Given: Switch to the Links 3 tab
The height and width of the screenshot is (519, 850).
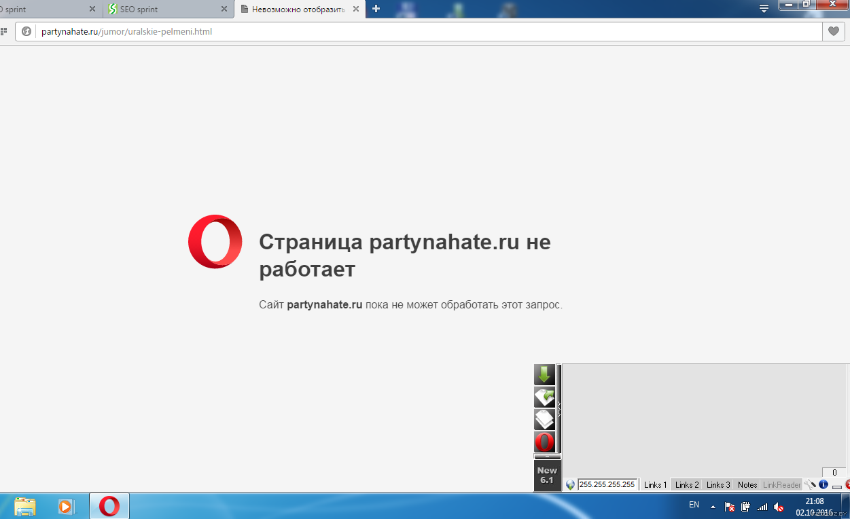Looking at the screenshot, I should [718, 485].
